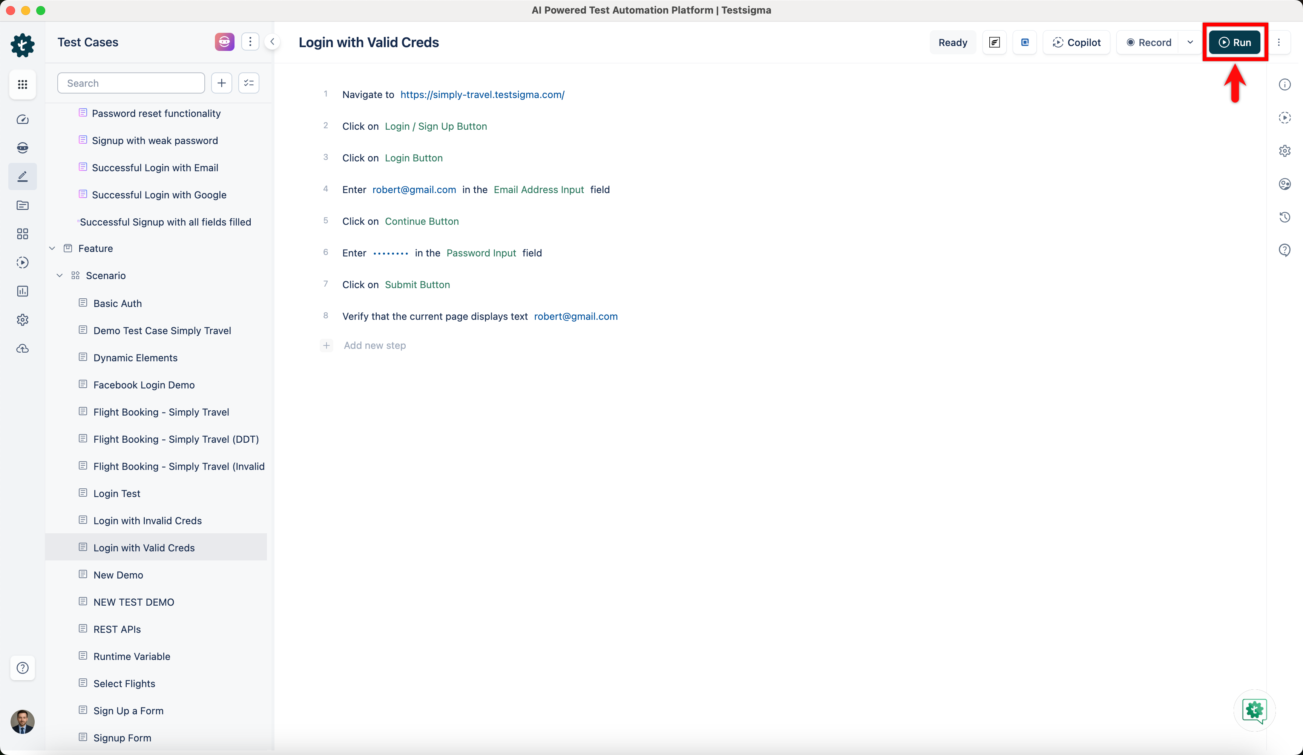
Task: Open the info panel on the right
Action: pyautogui.click(x=1285, y=84)
